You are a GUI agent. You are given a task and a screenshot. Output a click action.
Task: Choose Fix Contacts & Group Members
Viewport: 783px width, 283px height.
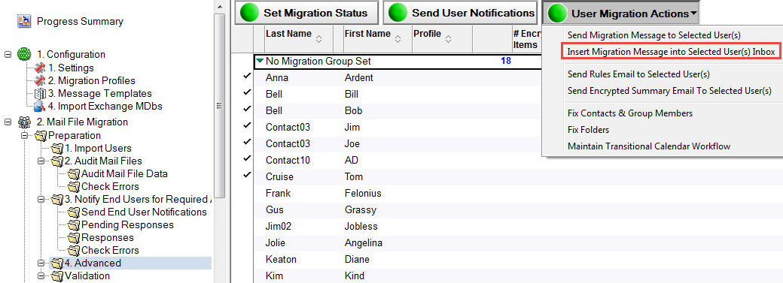pyautogui.click(x=629, y=113)
